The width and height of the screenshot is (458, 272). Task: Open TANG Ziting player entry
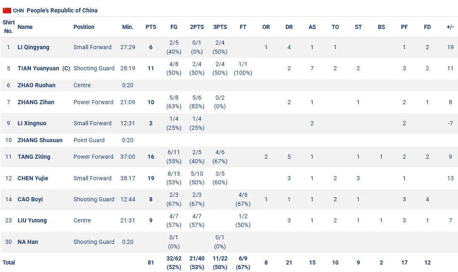pyautogui.click(x=34, y=157)
